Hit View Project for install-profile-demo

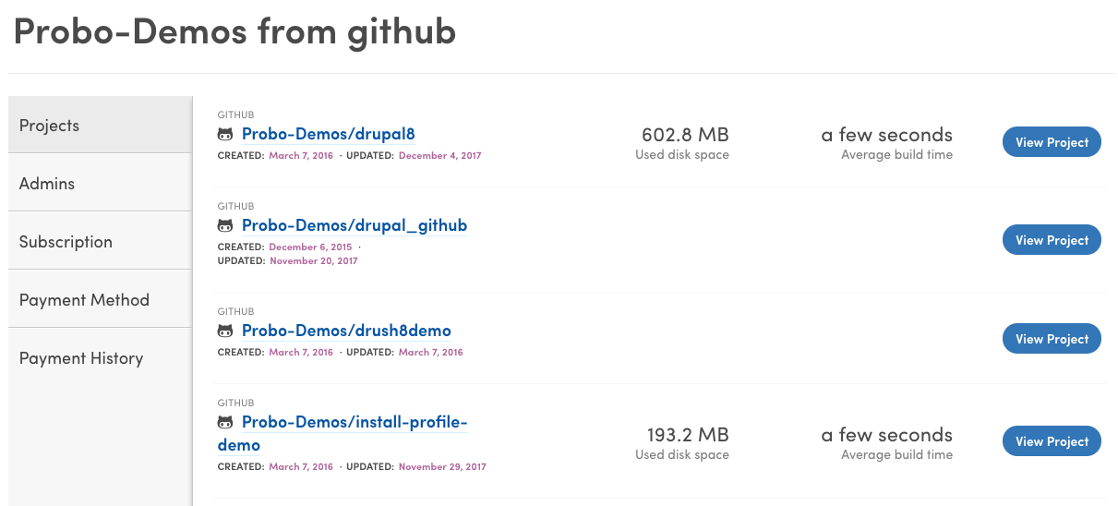click(x=1052, y=441)
